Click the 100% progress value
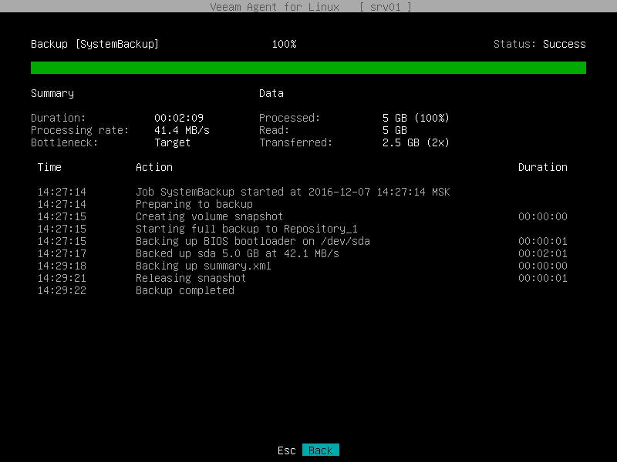Image resolution: width=617 pixels, height=462 pixels. pyautogui.click(x=284, y=44)
